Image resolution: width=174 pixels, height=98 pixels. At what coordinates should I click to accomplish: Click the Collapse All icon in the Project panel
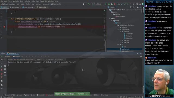pyautogui.click(x=134, y=7)
